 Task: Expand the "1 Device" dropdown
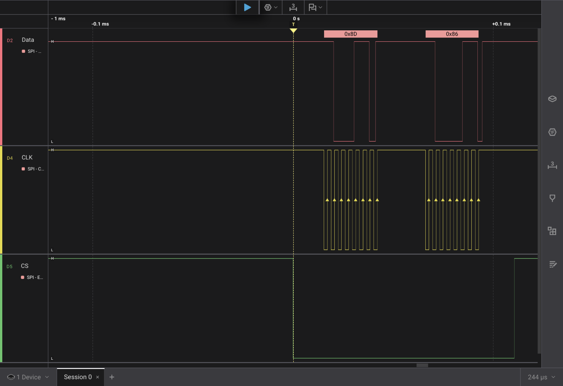[x=28, y=377]
